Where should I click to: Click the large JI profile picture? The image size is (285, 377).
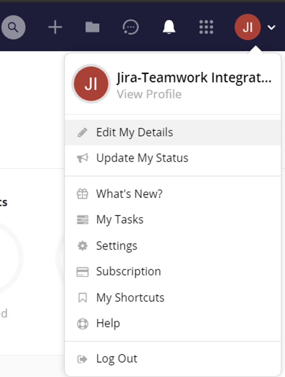coord(91,84)
